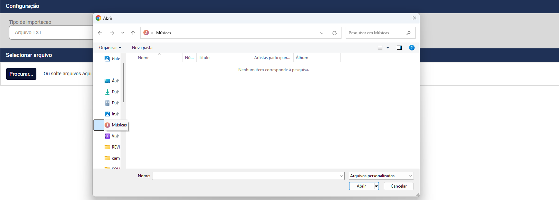Select the purple Vídeos folder in the sidebar

[107, 136]
